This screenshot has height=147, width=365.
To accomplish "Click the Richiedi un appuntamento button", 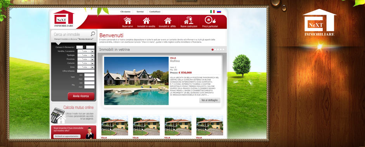I will point(67,136).
